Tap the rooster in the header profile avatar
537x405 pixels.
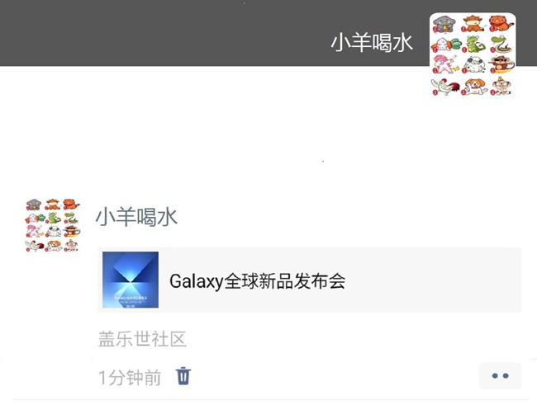pyautogui.click(x=444, y=87)
